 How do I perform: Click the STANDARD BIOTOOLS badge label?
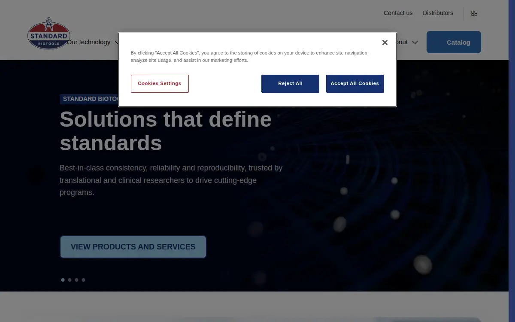tap(89, 99)
